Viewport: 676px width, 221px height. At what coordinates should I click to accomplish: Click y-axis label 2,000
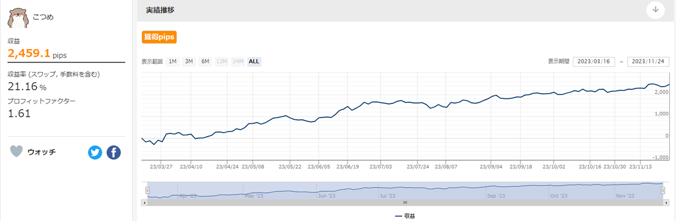pyautogui.click(x=661, y=92)
